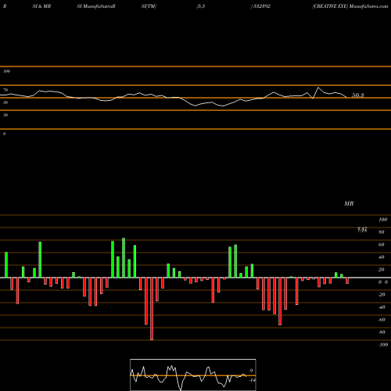Click the '(5,5' parameter text

click(x=201, y=6)
